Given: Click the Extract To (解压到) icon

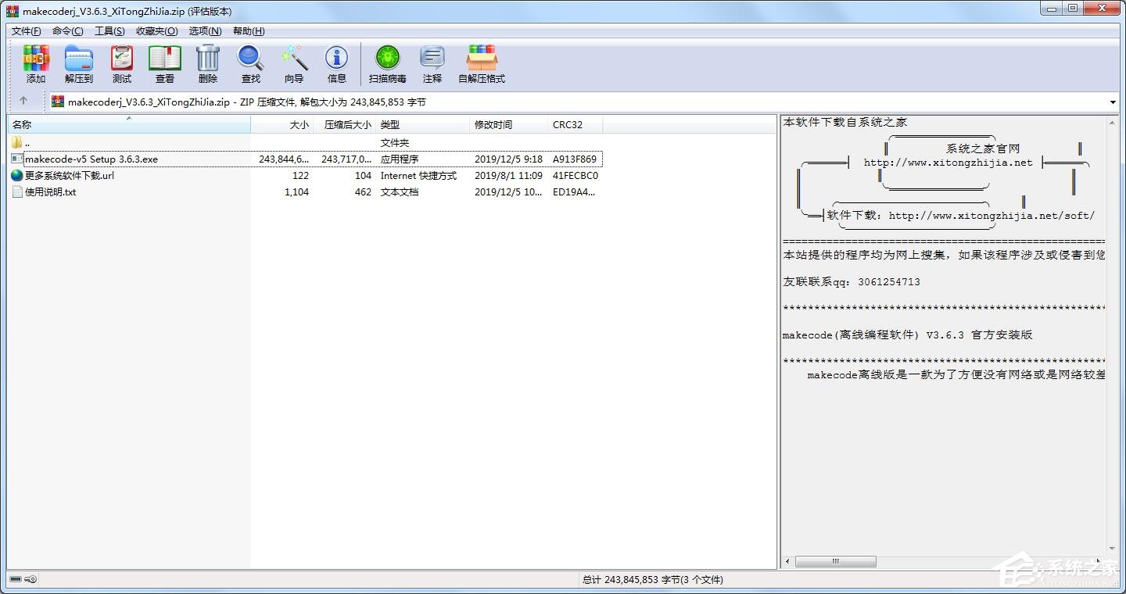Looking at the screenshot, I should point(78,59).
